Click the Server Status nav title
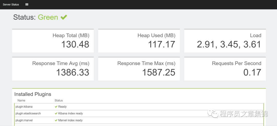Screen dimensions: 277x126 click(x=11, y=4)
